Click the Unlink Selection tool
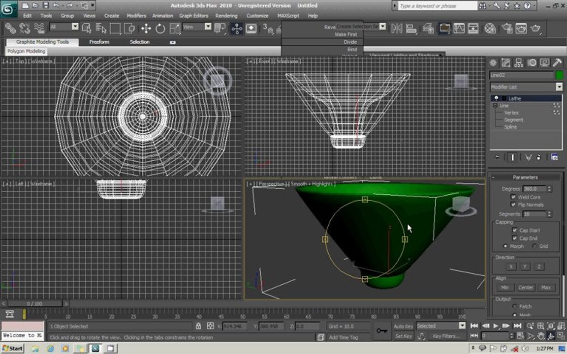The height and width of the screenshot is (354, 567). 25,28
